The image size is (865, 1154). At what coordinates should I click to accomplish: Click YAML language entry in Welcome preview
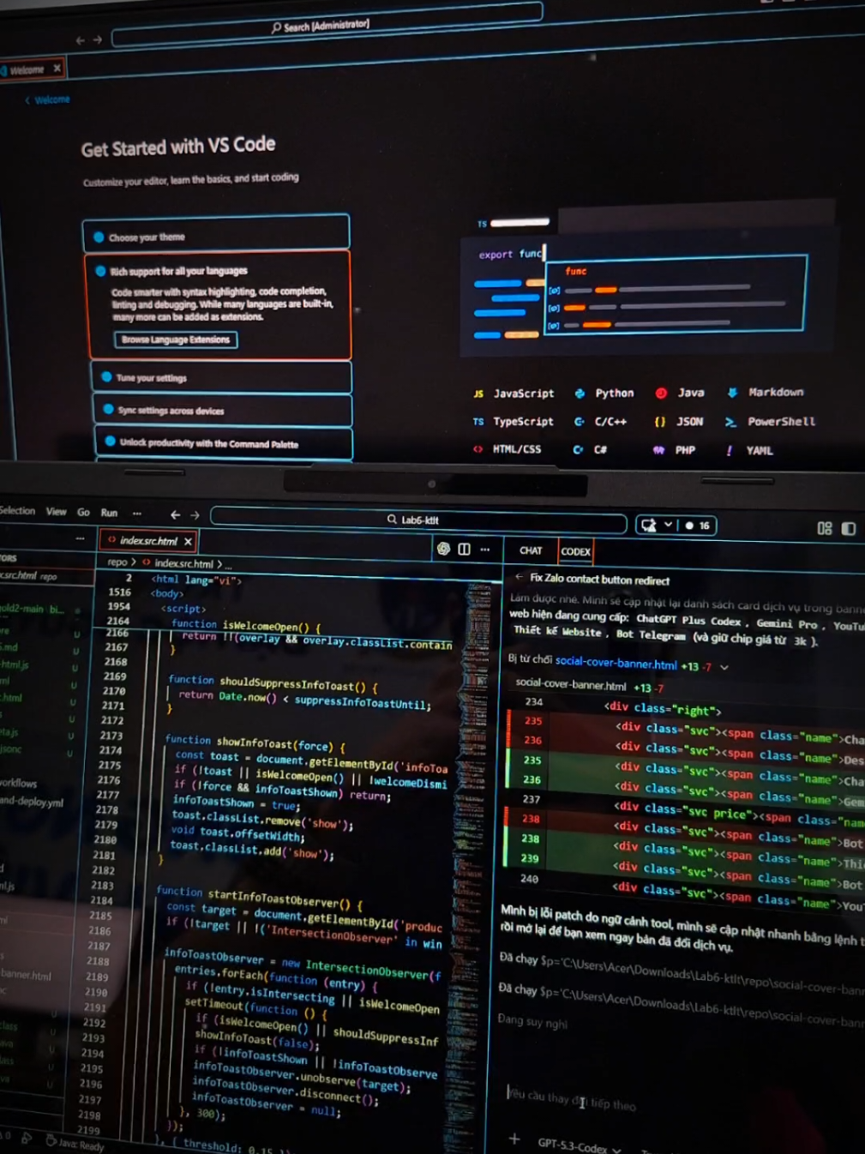point(749,449)
